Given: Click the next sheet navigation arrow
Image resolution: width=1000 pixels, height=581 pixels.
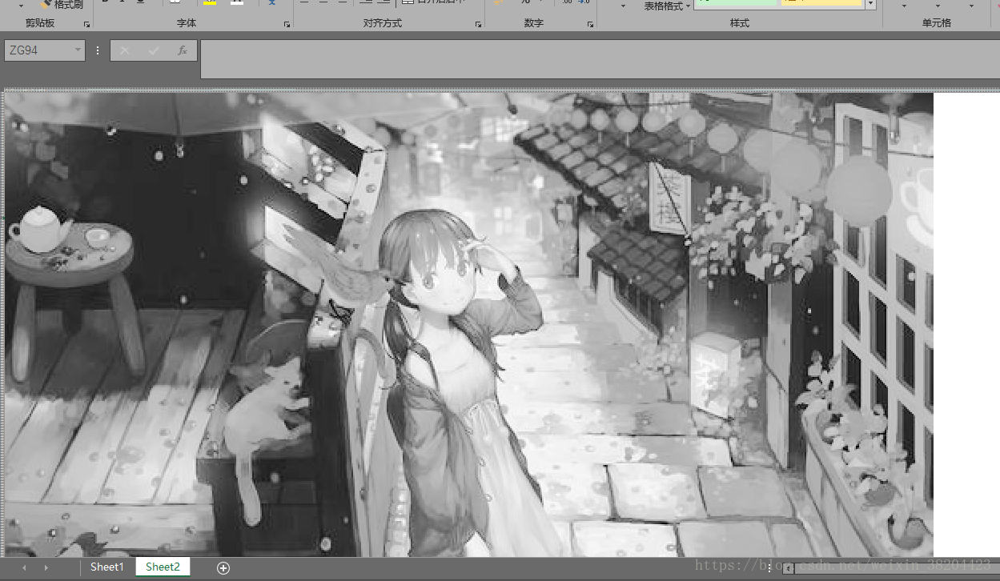Looking at the screenshot, I should tap(46, 567).
